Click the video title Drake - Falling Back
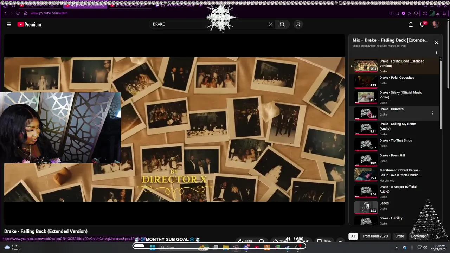 [46, 231]
